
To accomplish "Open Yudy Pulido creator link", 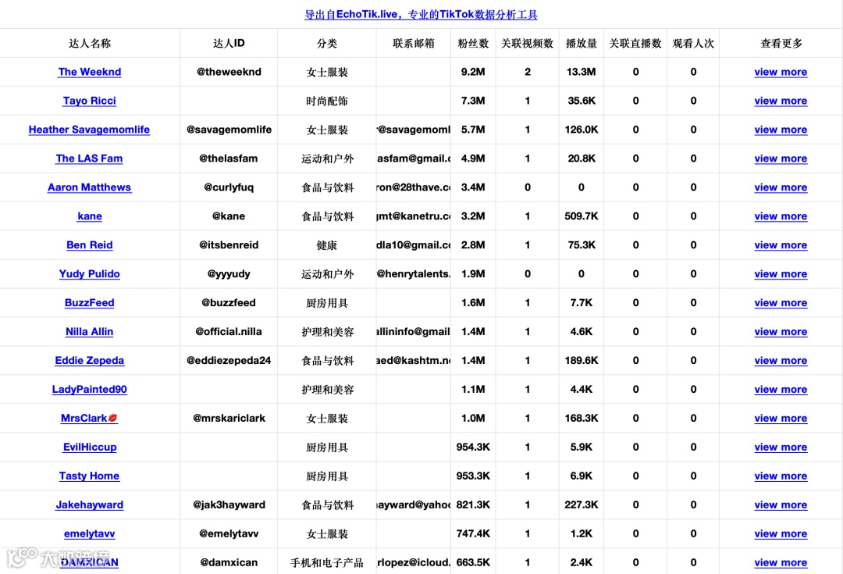I will (89, 274).
